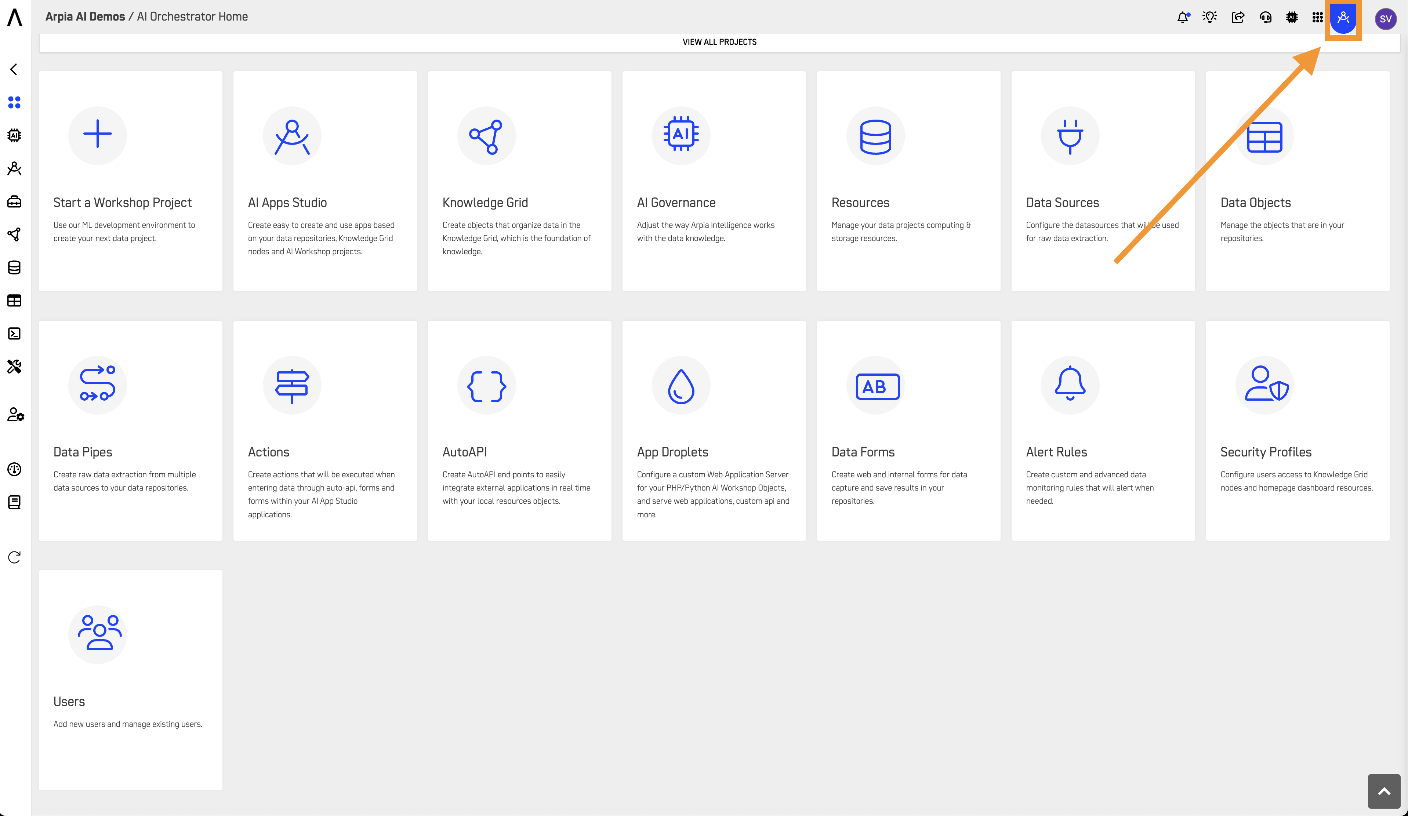The width and height of the screenshot is (1408, 816).
Task: Open compass AI Apps Studio sidebar icon
Action: [15, 169]
